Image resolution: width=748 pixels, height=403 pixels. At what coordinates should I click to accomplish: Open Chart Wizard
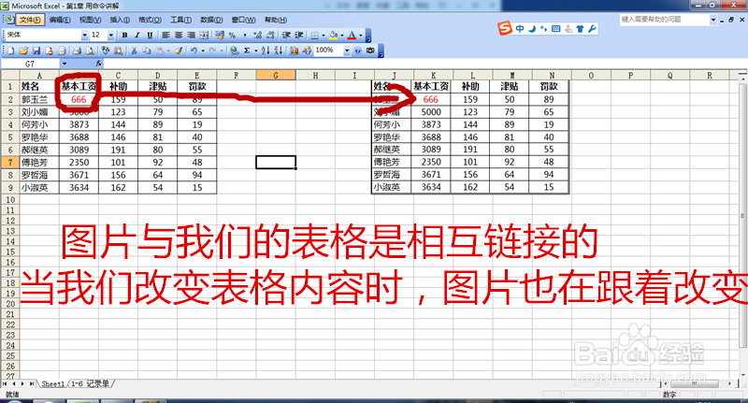(294, 50)
